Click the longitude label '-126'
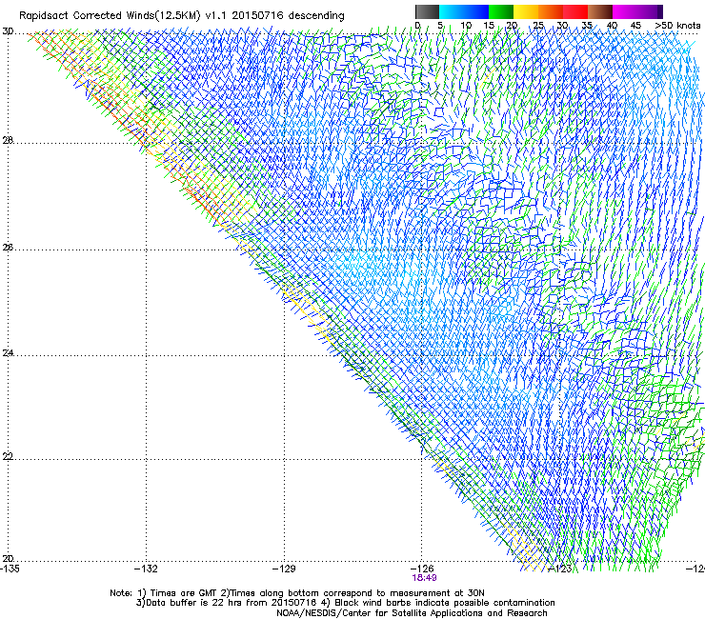Screen dimensions: 705x619 (422, 569)
